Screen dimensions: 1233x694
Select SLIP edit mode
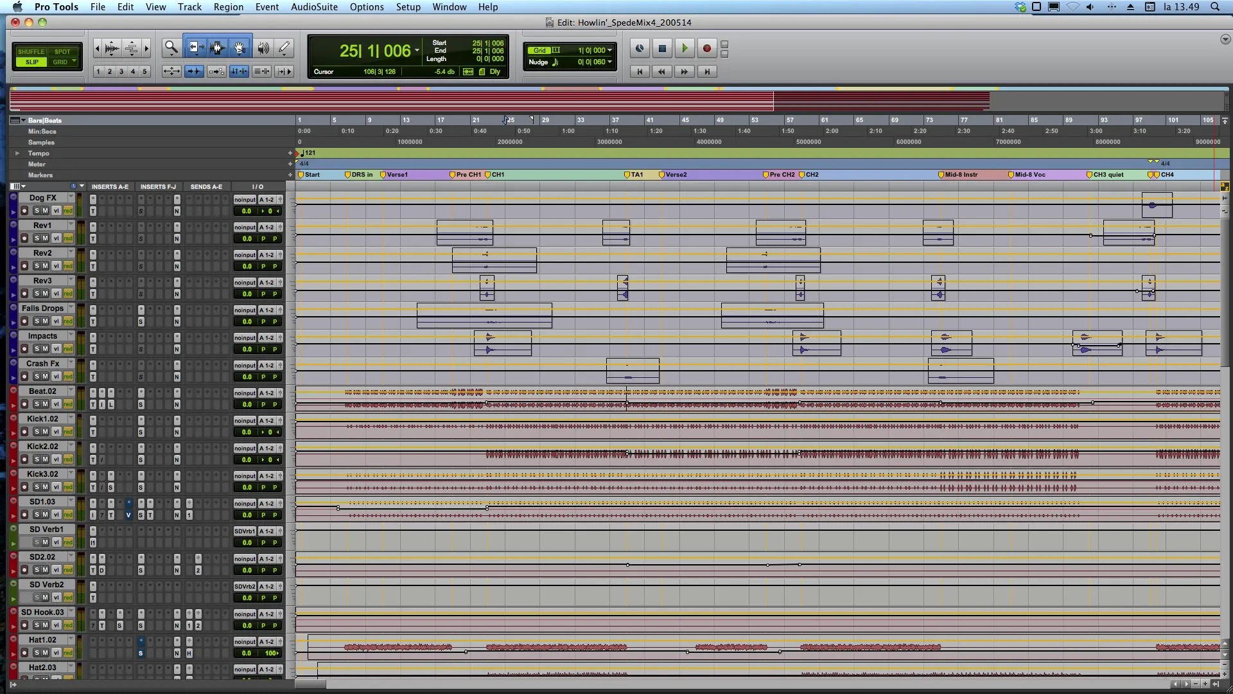tap(31, 62)
